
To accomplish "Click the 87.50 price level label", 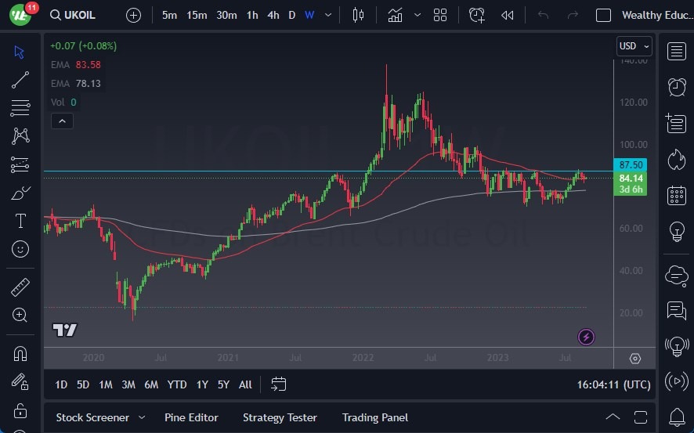I will 631,165.
